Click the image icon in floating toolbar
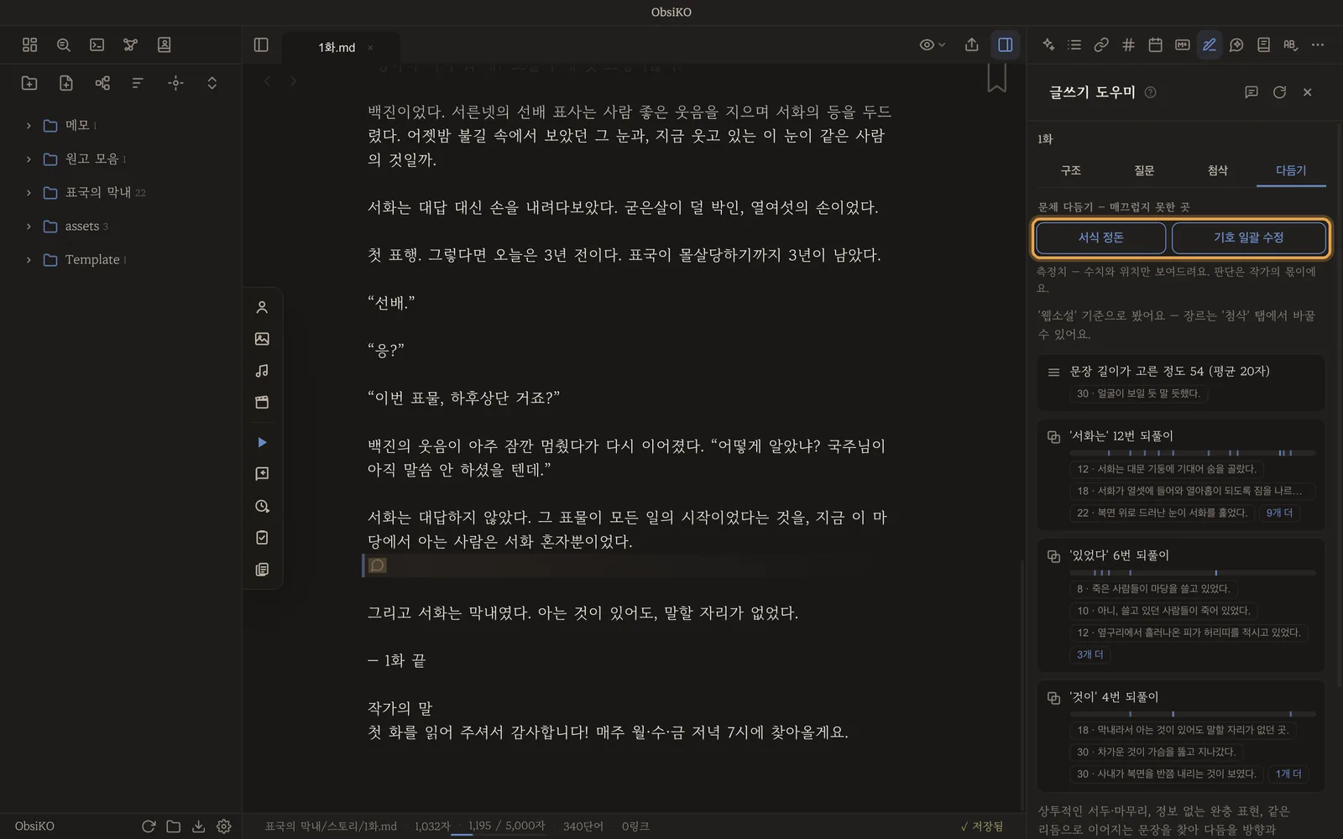This screenshot has width=1343, height=839. click(262, 339)
